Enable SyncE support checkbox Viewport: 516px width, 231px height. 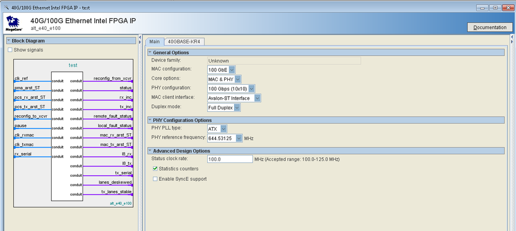155,179
